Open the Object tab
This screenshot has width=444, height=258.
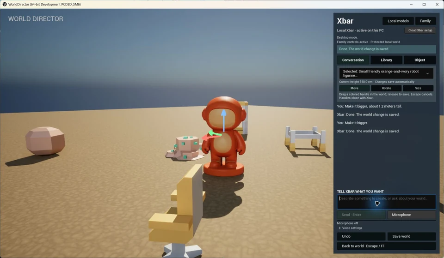[419, 60]
